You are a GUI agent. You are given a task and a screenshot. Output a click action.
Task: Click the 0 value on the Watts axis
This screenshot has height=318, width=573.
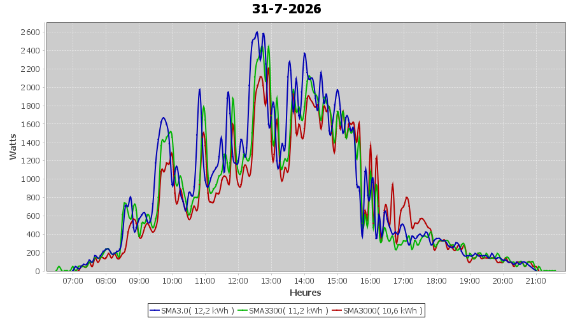(x=38, y=272)
